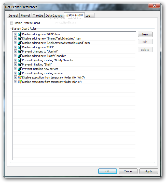Viewport: 167px width, 183px height.
Task: Select rule text Disable adding new "BHO"
Action: (38, 47)
